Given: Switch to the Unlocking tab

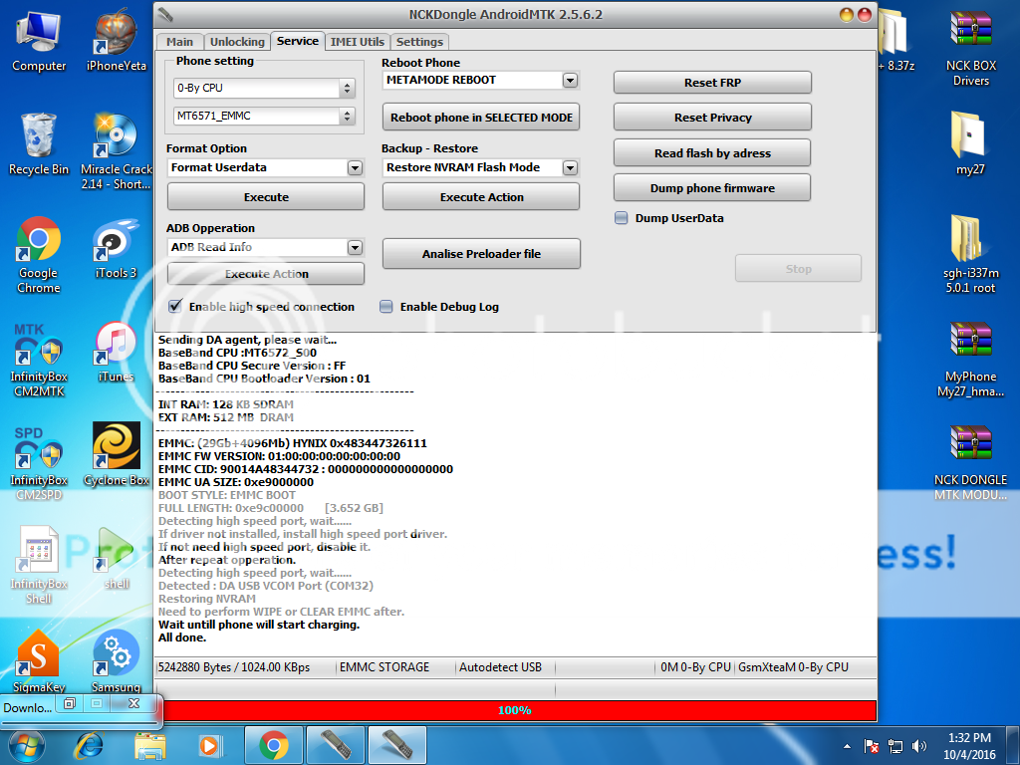Looking at the screenshot, I should pyautogui.click(x=237, y=42).
